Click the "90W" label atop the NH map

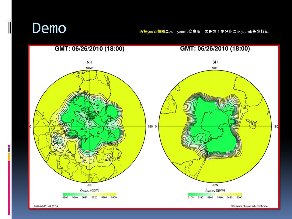point(89,68)
